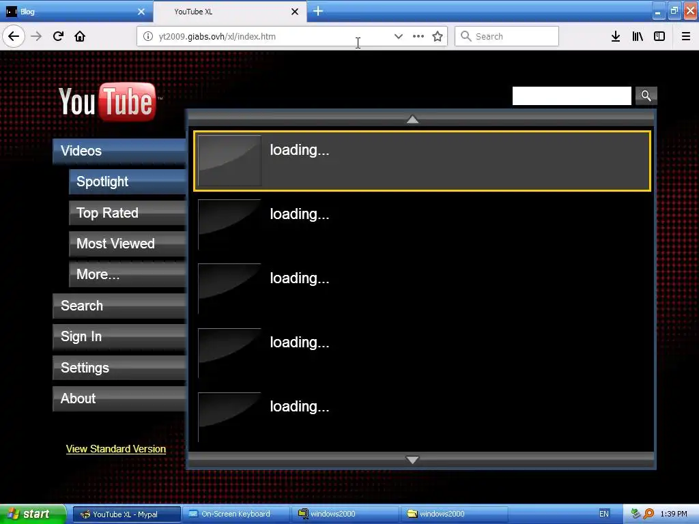Screen dimensions: 699x524
Task: Expand the address bar history dropdown
Action: tap(398, 37)
